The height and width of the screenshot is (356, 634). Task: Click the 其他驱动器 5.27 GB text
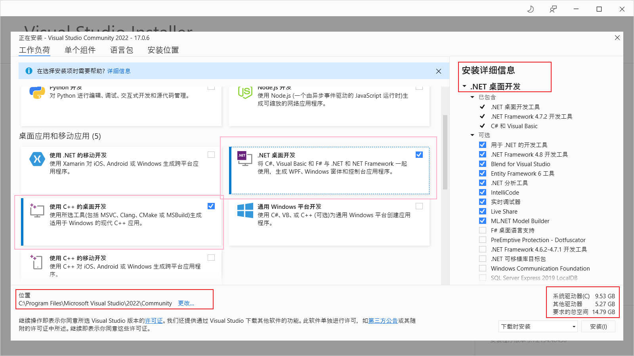pyautogui.click(x=584, y=304)
